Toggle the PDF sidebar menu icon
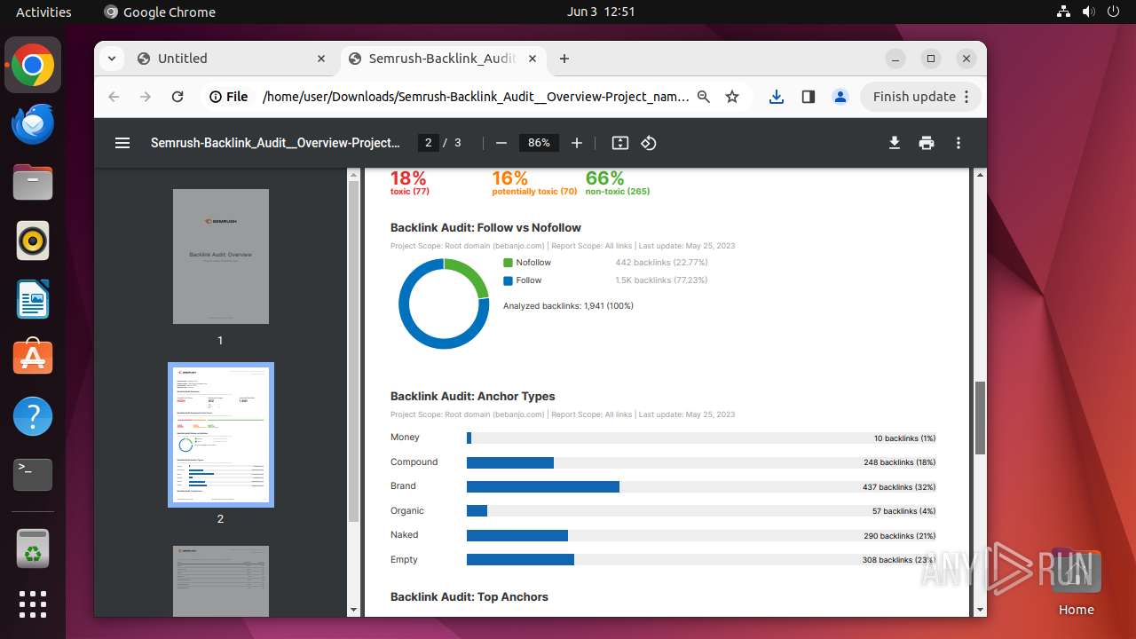 122,143
